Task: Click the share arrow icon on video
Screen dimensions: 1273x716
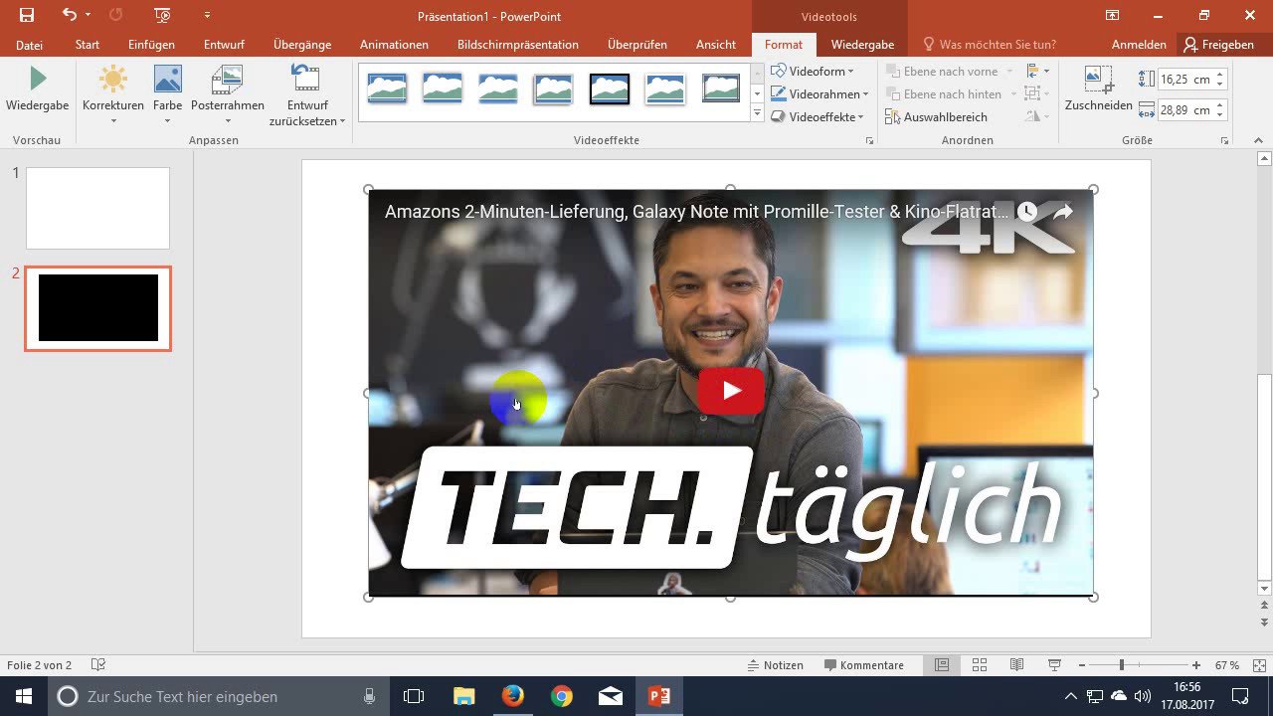Action: (1063, 211)
